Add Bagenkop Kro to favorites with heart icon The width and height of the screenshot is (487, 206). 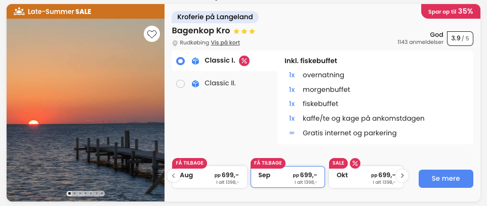pyautogui.click(x=151, y=34)
